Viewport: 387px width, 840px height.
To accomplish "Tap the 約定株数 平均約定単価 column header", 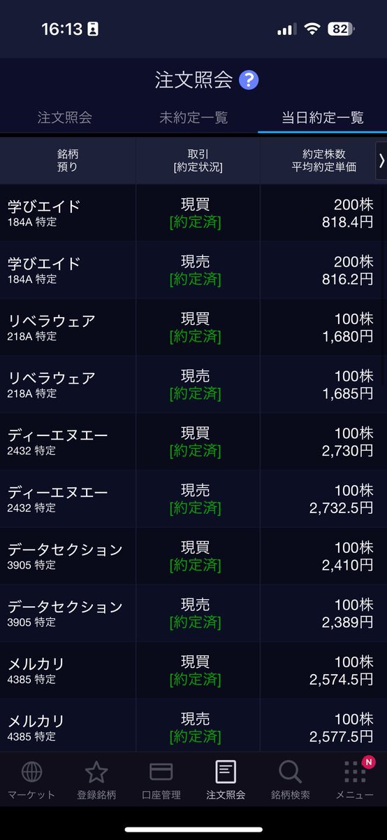I will tap(324, 161).
